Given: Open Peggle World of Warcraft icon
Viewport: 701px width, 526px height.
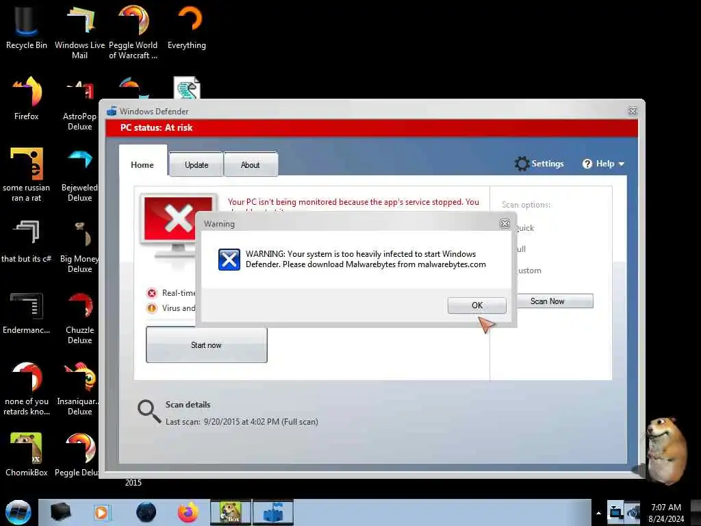Looking at the screenshot, I should click(x=133, y=32).
